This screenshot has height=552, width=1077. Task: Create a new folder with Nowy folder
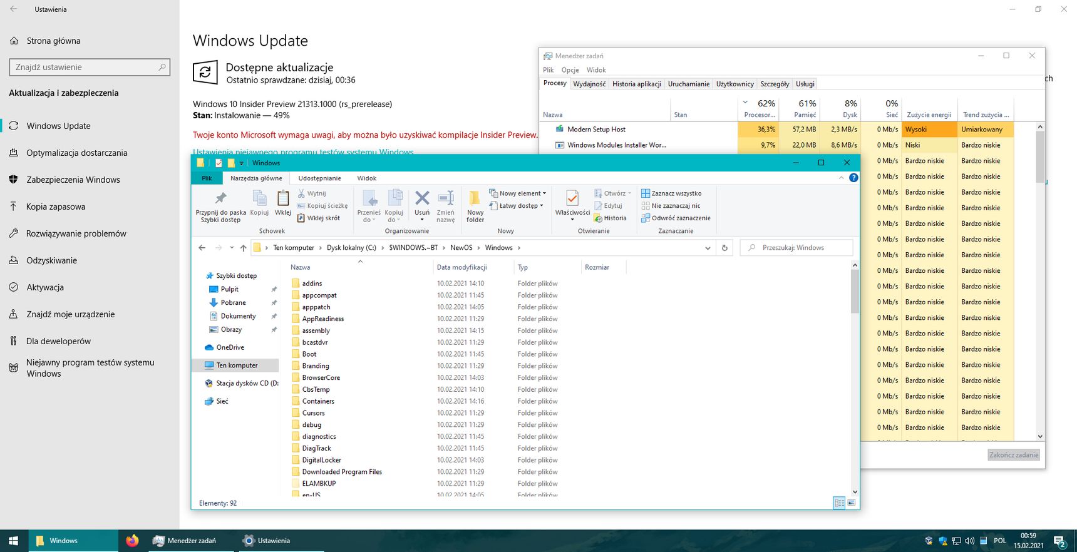[x=475, y=205]
